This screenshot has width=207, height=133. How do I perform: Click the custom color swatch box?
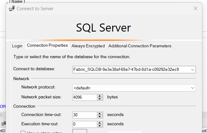click(80, 131)
